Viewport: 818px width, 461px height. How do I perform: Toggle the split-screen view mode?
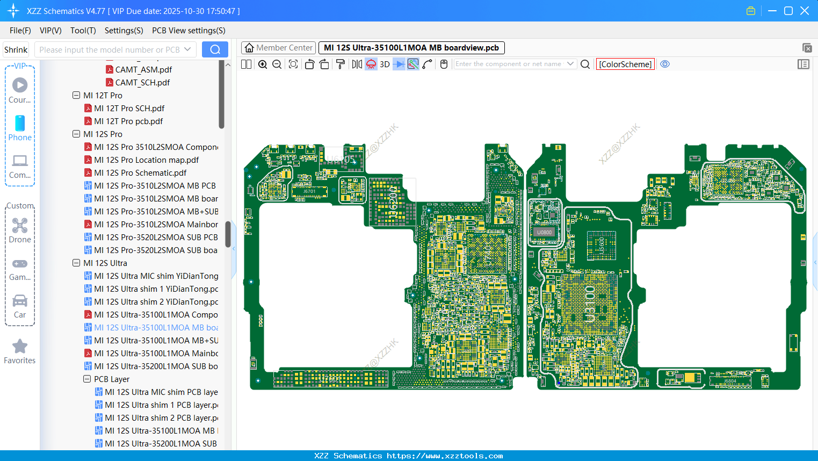[245, 64]
